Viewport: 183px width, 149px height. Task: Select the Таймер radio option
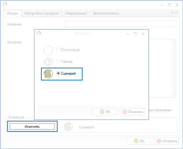point(58,61)
